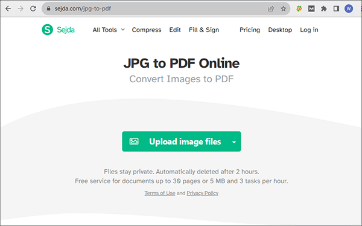This screenshot has width=362, height=226.
Task: Click the share page icon in address bar
Action: pyautogui.click(x=271, y=9)
